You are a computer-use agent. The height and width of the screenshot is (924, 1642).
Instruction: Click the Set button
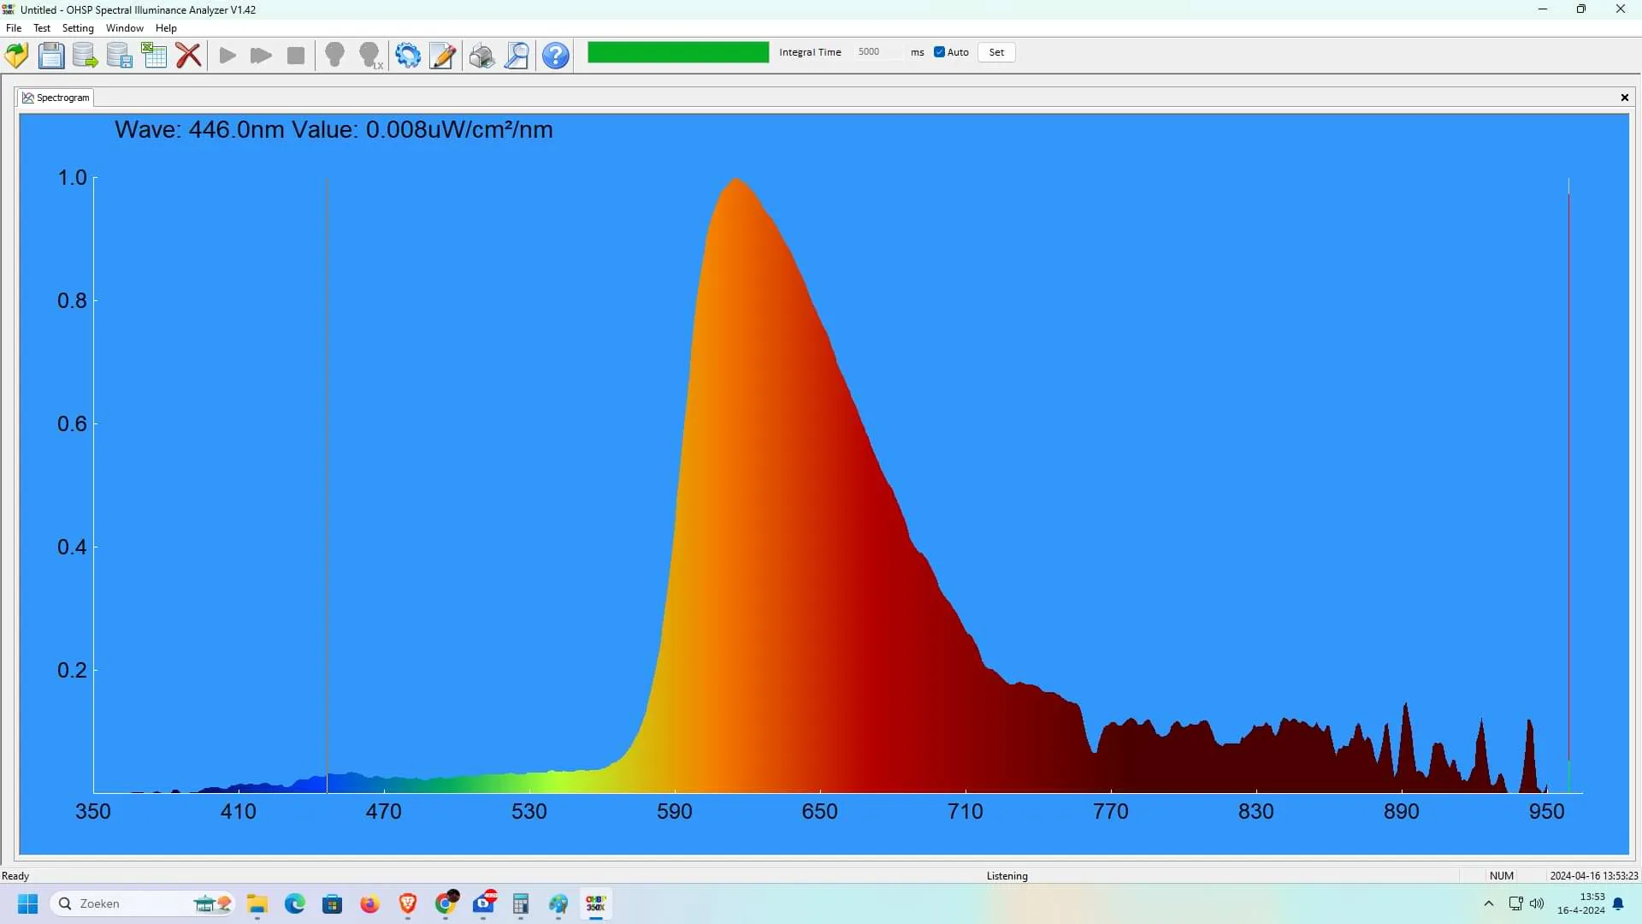coord(996,52)
